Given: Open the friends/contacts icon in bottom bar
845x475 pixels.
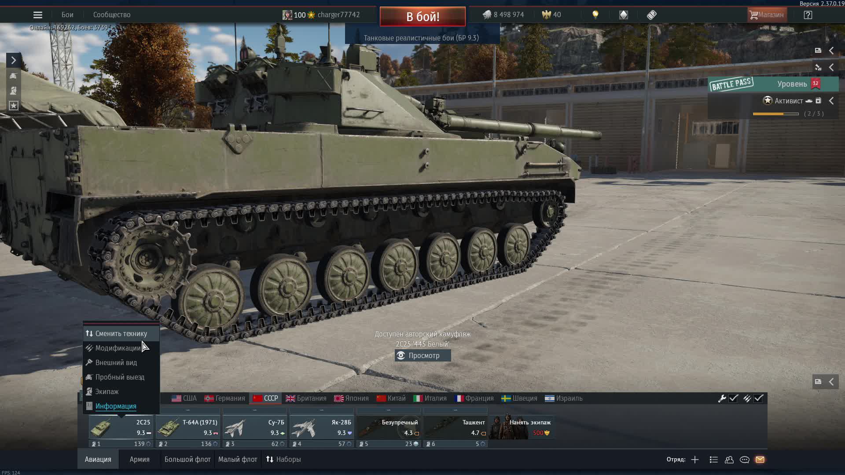Looking at the screenshot, I should (x=729, y=460).
